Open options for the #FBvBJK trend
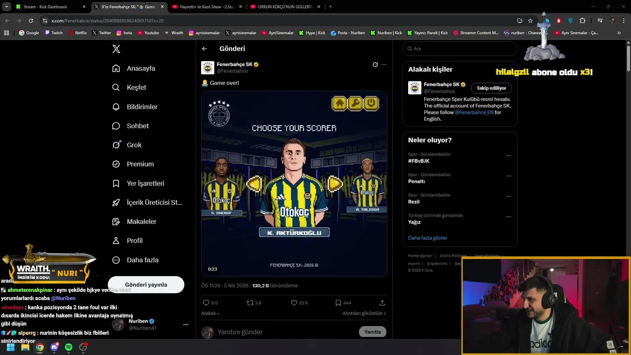Image resolution: width=631 pixels, height=355 pixels. point(509,156)
